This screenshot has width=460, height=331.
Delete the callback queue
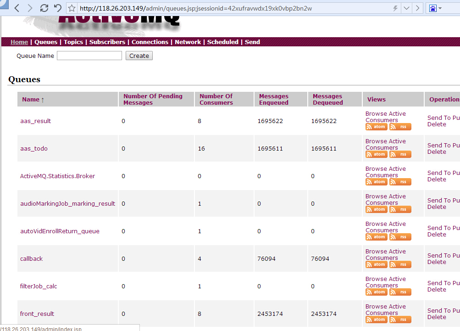(x=437, y=262)
